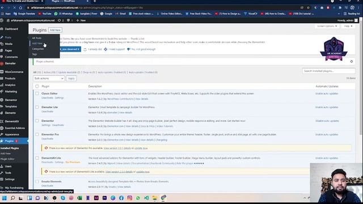
Task: Click the Apply bulk action button
Action: [x=71, y=79]
